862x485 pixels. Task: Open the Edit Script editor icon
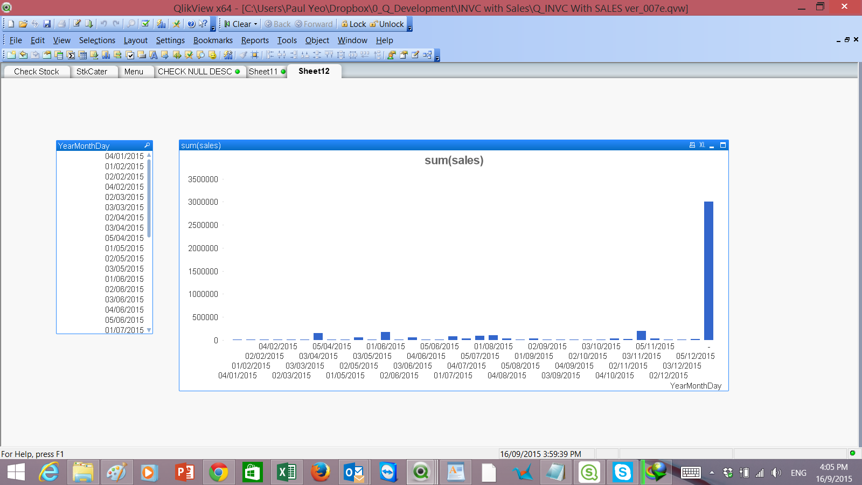click(77, 24)
